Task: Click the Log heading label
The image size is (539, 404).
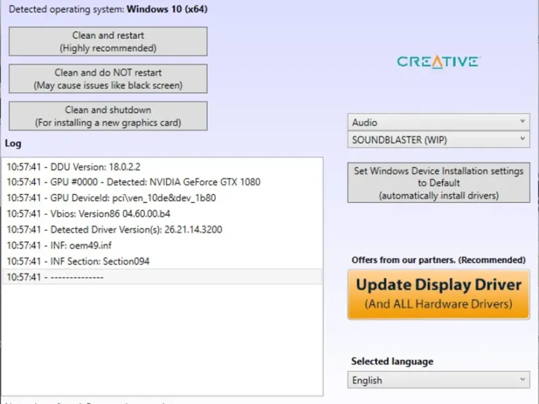Action: (x=13, y=143)
